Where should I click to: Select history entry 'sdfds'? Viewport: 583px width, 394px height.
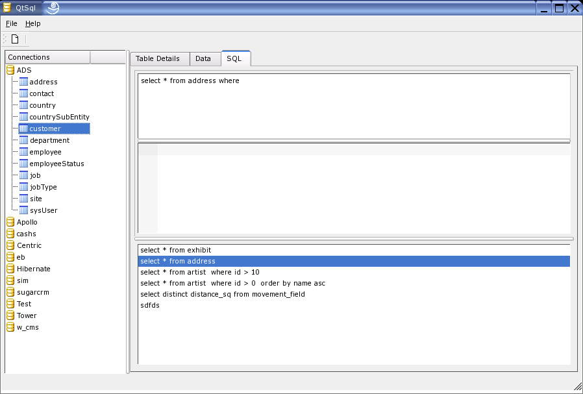[354, 305]
